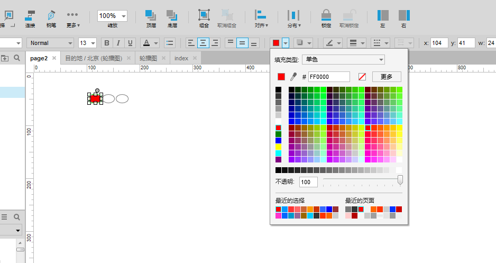This screenshot has height=263, width=496.
Task: Choose the black swatch in left column
Action: pos(278,89)
